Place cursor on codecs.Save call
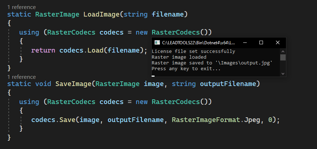Image resolution: width=317 pixels, height=149 pixels. [67, 119]
